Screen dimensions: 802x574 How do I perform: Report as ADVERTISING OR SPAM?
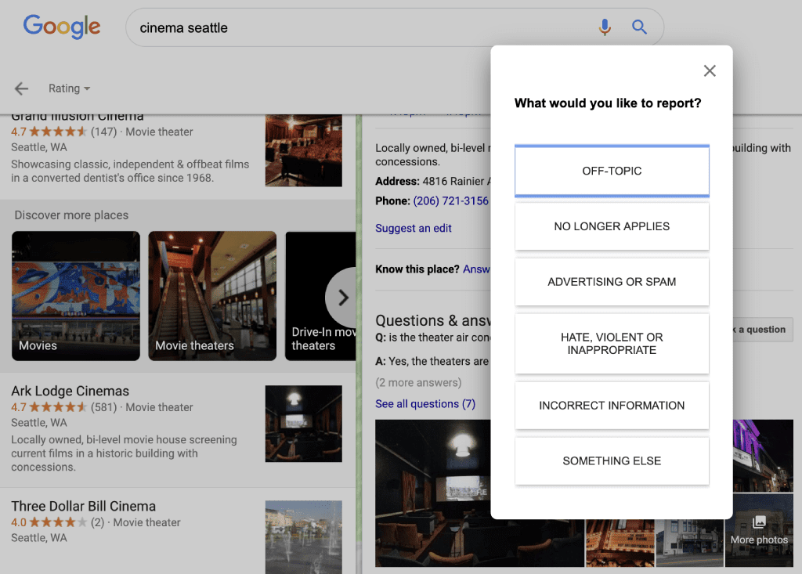click(x=612, y=282)
